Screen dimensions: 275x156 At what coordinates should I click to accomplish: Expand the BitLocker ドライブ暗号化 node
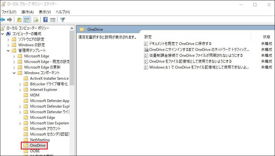(20, 84)
